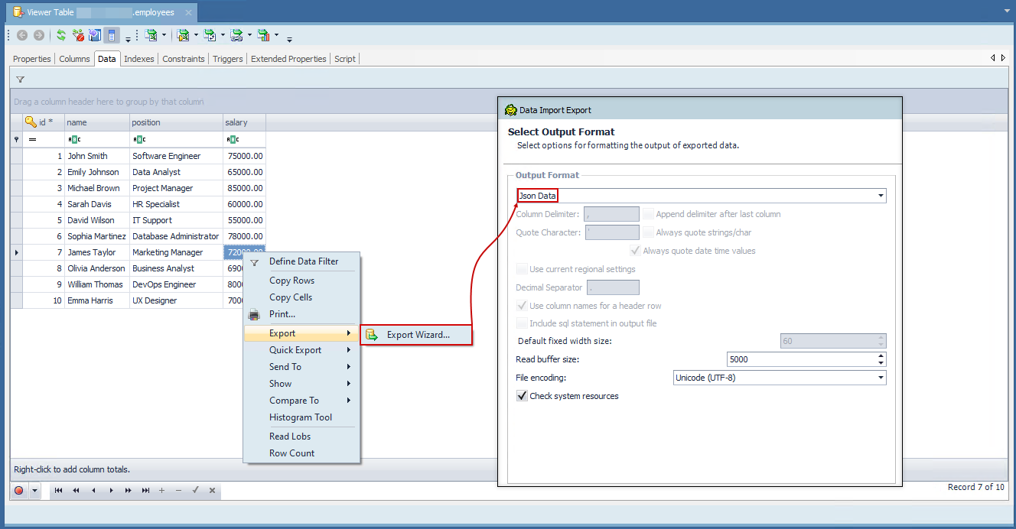Click the X icon to cancel the edit
The image size is (1016, 529).
(x=212, y=491)
